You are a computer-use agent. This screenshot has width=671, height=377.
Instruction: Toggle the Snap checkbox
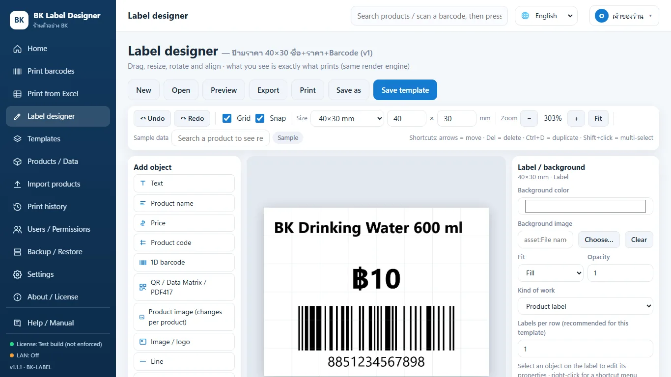[260, 118]
